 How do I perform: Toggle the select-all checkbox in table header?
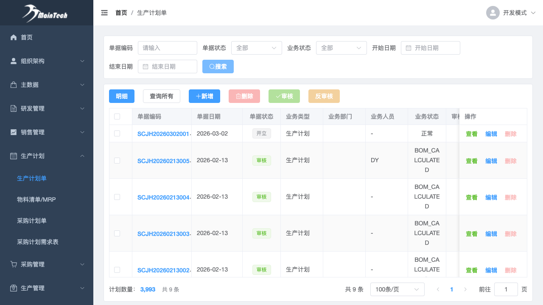[117, 116]
